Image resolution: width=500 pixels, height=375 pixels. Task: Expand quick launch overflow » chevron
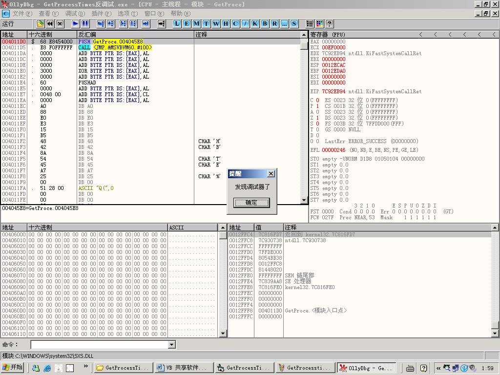[x=85, y=366]
